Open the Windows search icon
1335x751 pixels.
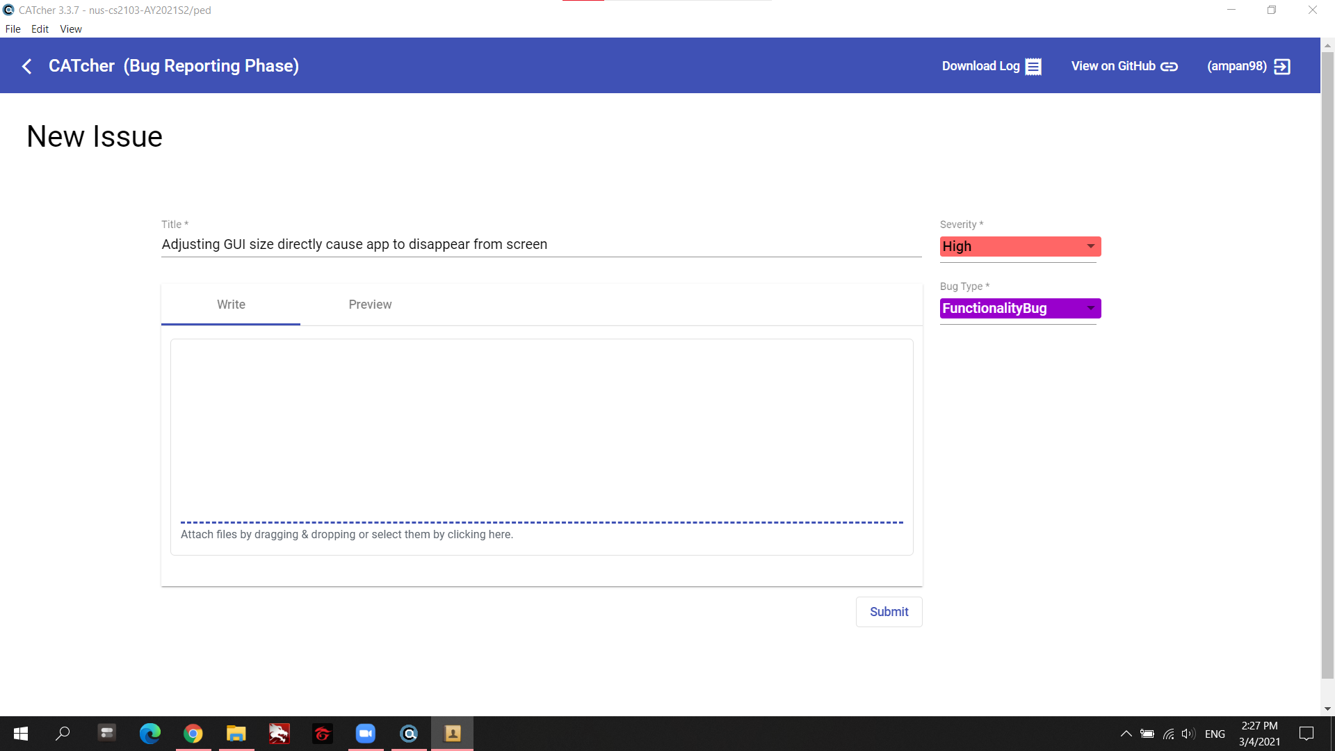pyautogui.click(x=63, y=734)
